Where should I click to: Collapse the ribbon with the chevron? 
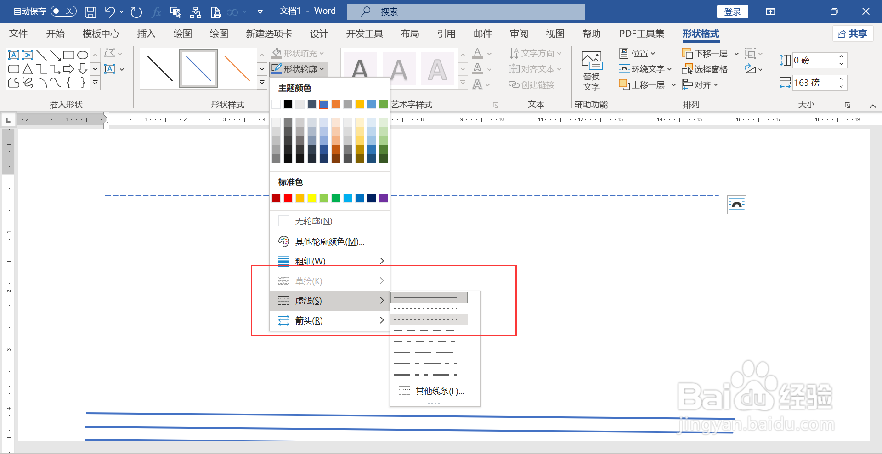point(873,106)
